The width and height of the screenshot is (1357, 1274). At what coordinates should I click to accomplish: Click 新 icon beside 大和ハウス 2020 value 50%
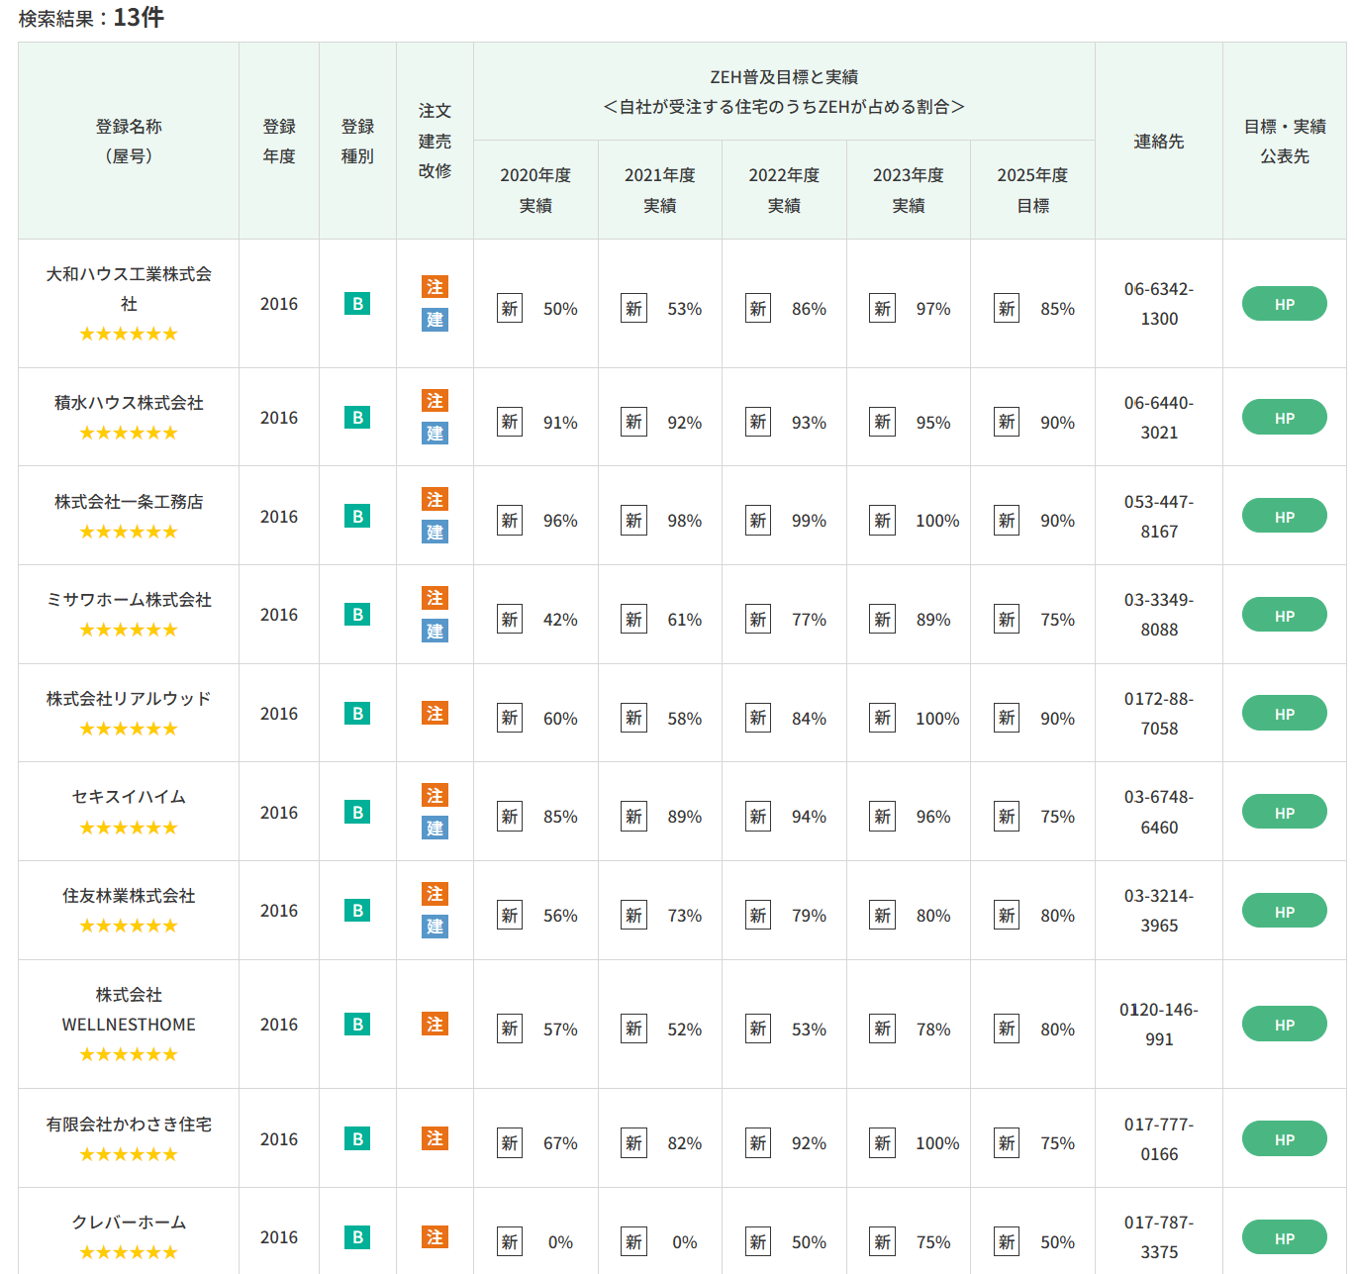tap(510, 309)
